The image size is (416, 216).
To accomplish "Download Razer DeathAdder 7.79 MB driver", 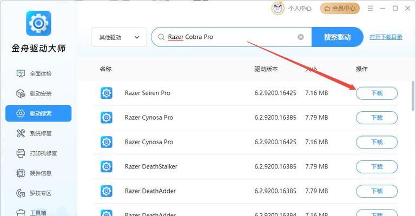I will coord(377,191).
